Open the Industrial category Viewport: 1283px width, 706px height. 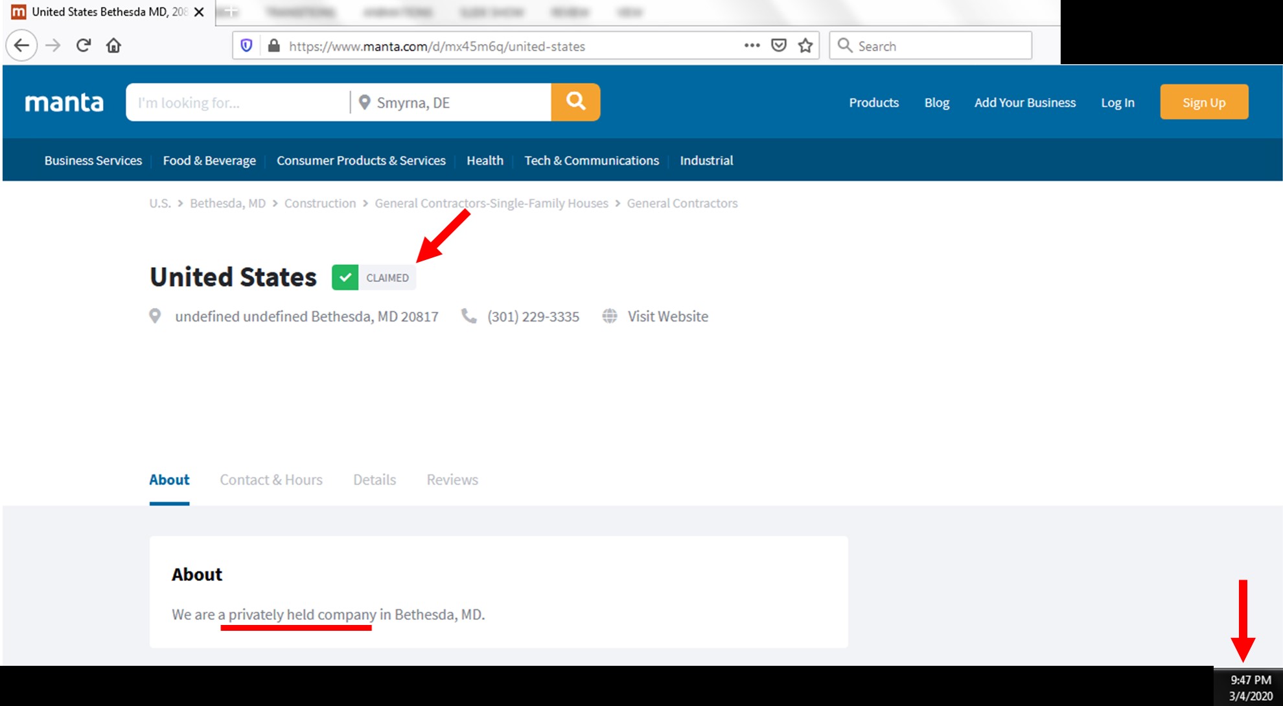click(x=706, y=160)
